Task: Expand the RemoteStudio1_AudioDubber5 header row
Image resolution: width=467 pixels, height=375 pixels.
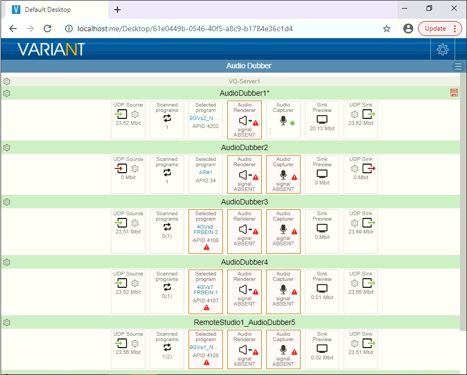Action: pos(245,322)
